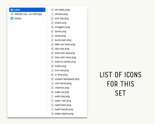Select train to school.png

[65, 62]
